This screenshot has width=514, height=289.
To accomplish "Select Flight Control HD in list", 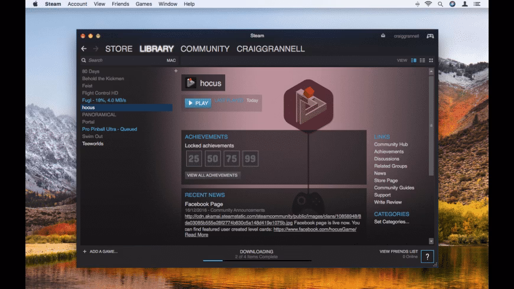I will pos(100,93).
